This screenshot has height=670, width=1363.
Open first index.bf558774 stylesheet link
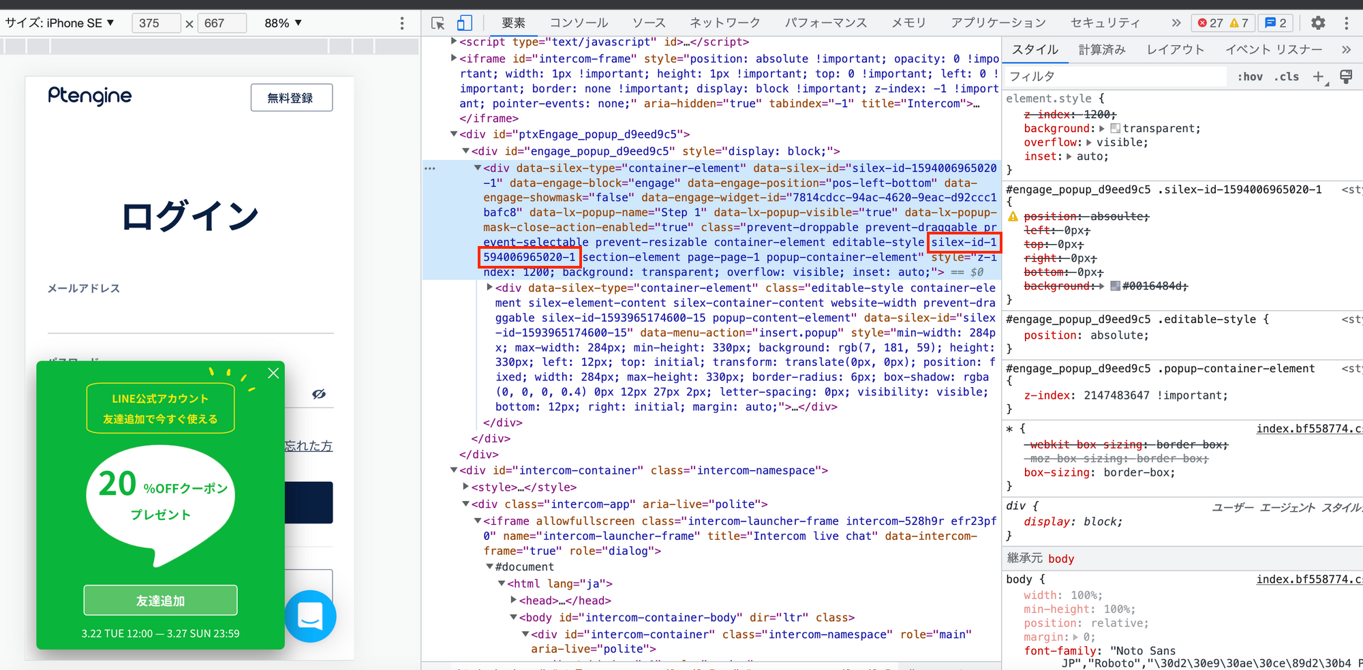click(x=1308, y=429)
